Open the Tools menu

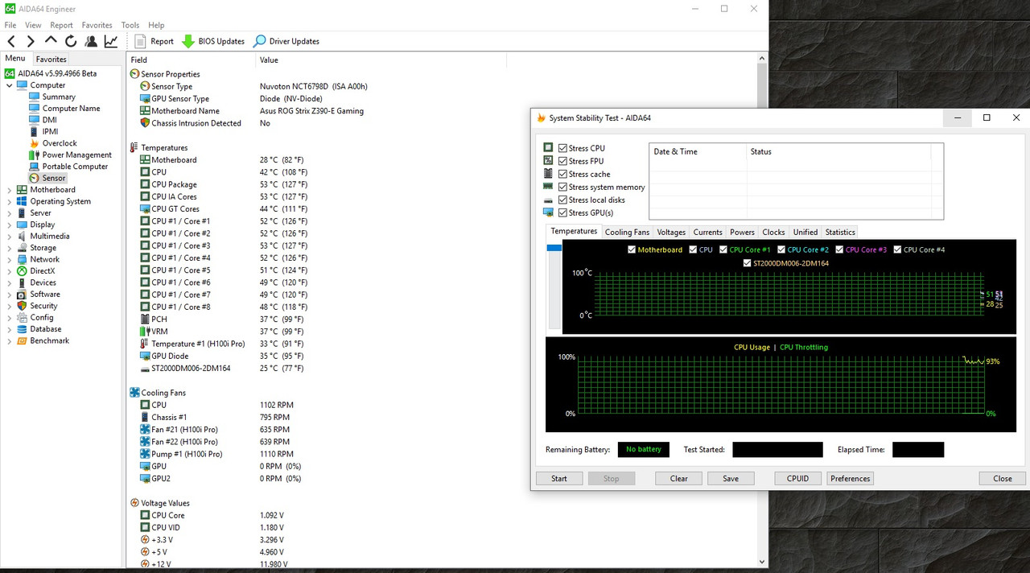pyautogui.click(x=130, y=25)
